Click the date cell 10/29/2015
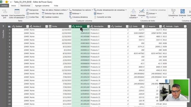191x107 pixels. 60,43
